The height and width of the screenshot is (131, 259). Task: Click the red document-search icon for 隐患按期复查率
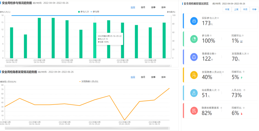pyautogui.click(x=194, y=111)
